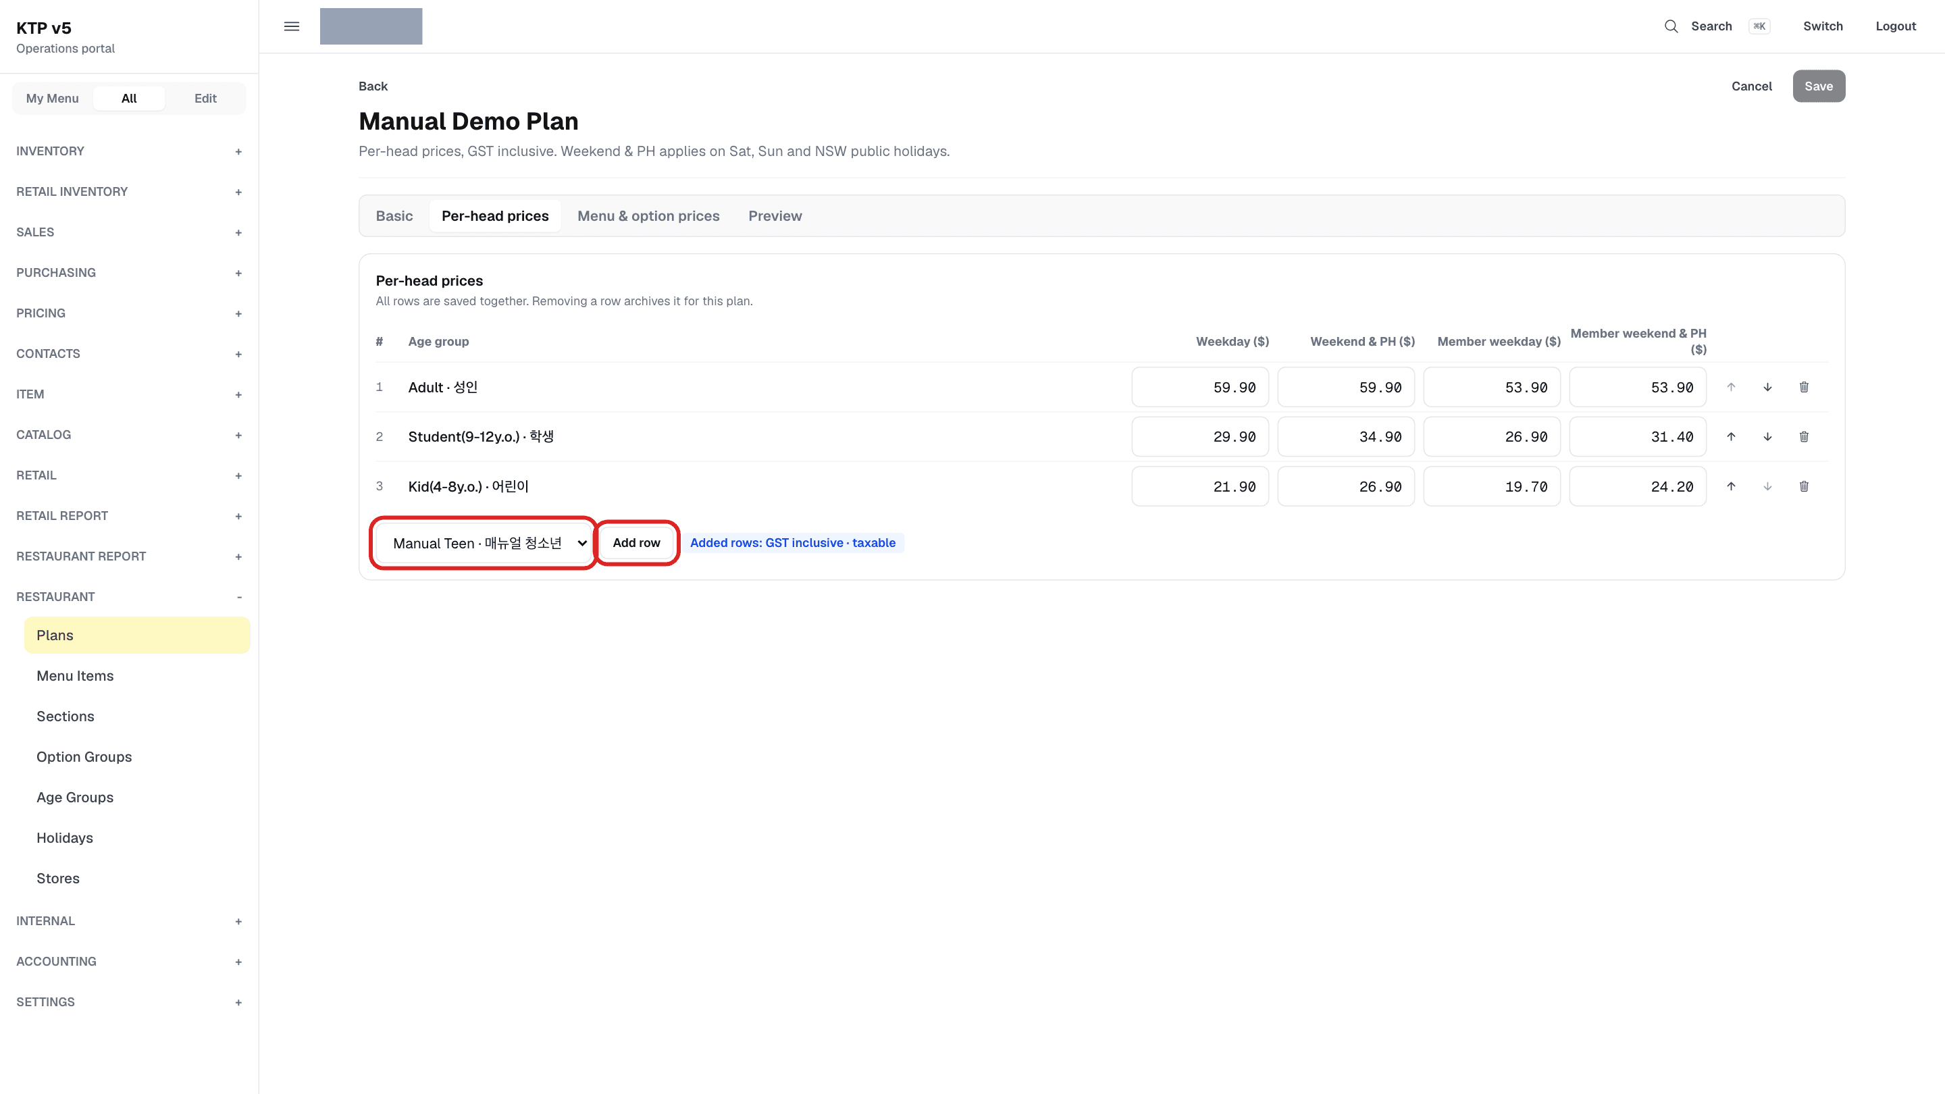The height and width of the screenshot is (1094, 1945).
Task: Click Switch in the header
Action: coord(1823,26)
